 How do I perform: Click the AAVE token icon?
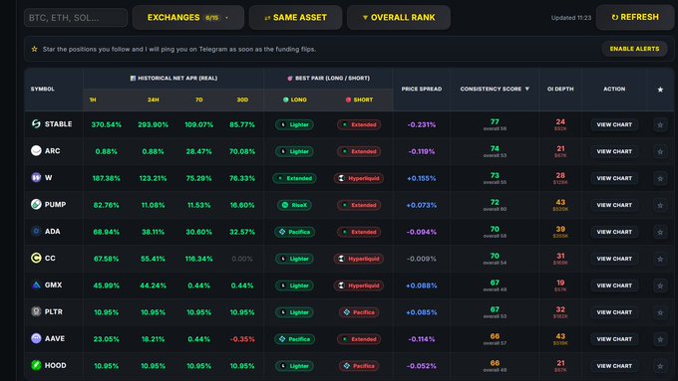(x=36, y=338)
